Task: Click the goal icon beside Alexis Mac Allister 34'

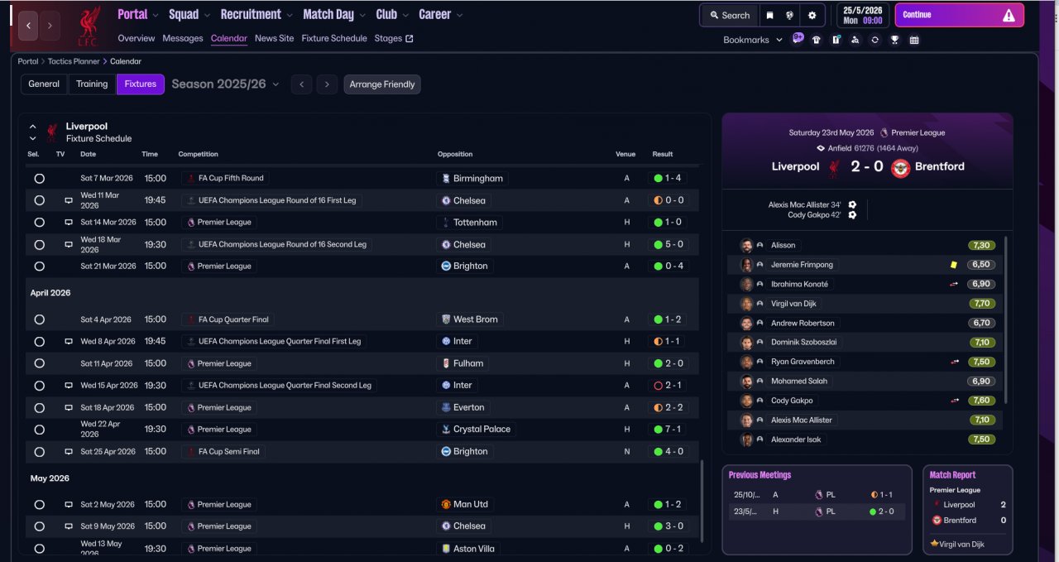Action: click(852, 204)
